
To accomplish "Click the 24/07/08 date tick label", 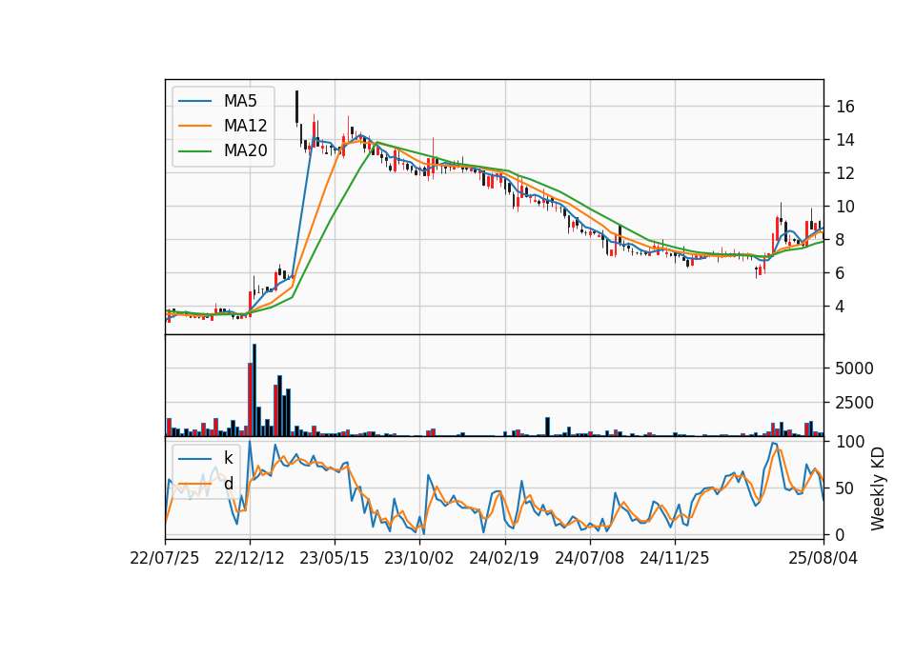I will pyautogui.click(x=589, y=558).
